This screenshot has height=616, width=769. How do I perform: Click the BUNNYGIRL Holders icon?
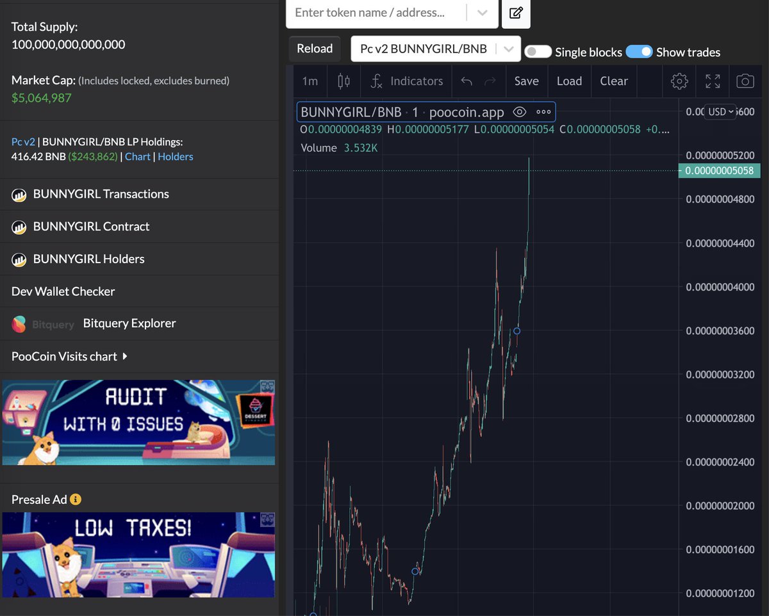click(x=19, y=260)
